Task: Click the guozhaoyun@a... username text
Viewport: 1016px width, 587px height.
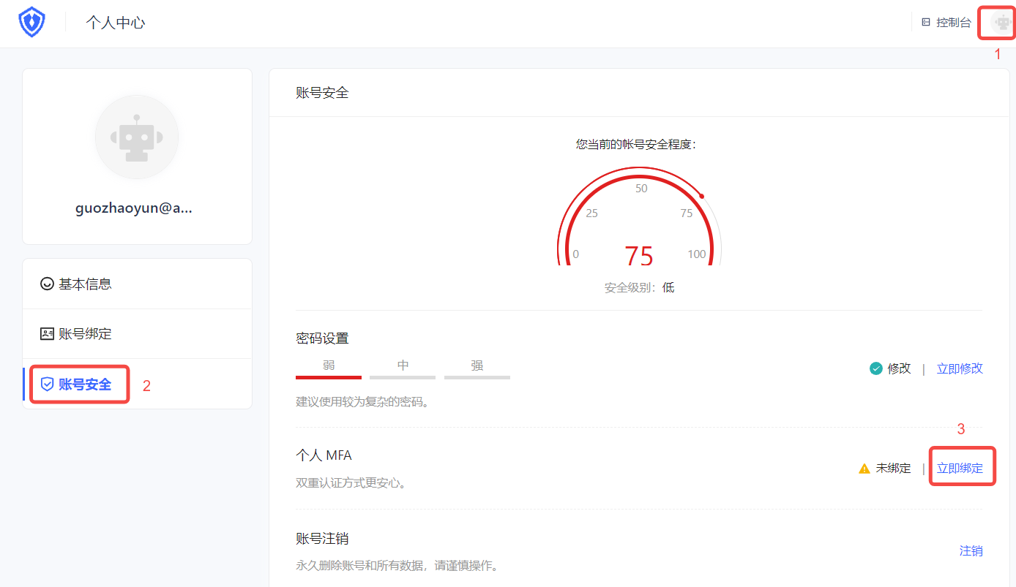Action: click(134, 208)
